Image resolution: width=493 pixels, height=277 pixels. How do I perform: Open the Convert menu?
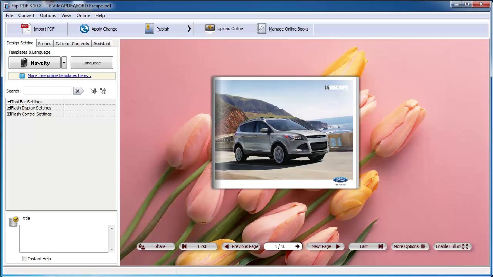(26, 15)
